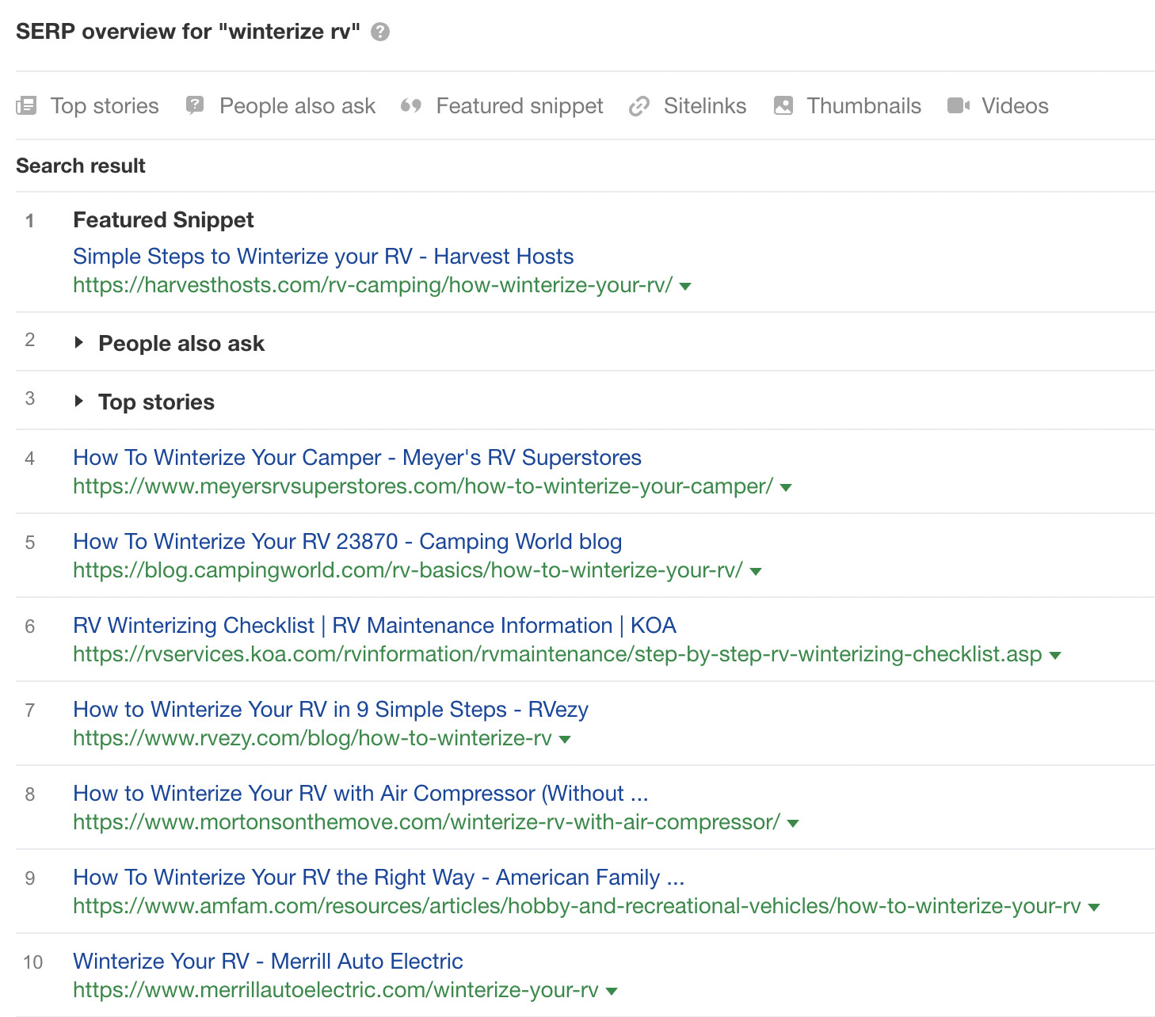Click the Sitelinks chain link icon
Viewport: 1155px width, 1017px height.
[x=638, y=105]
